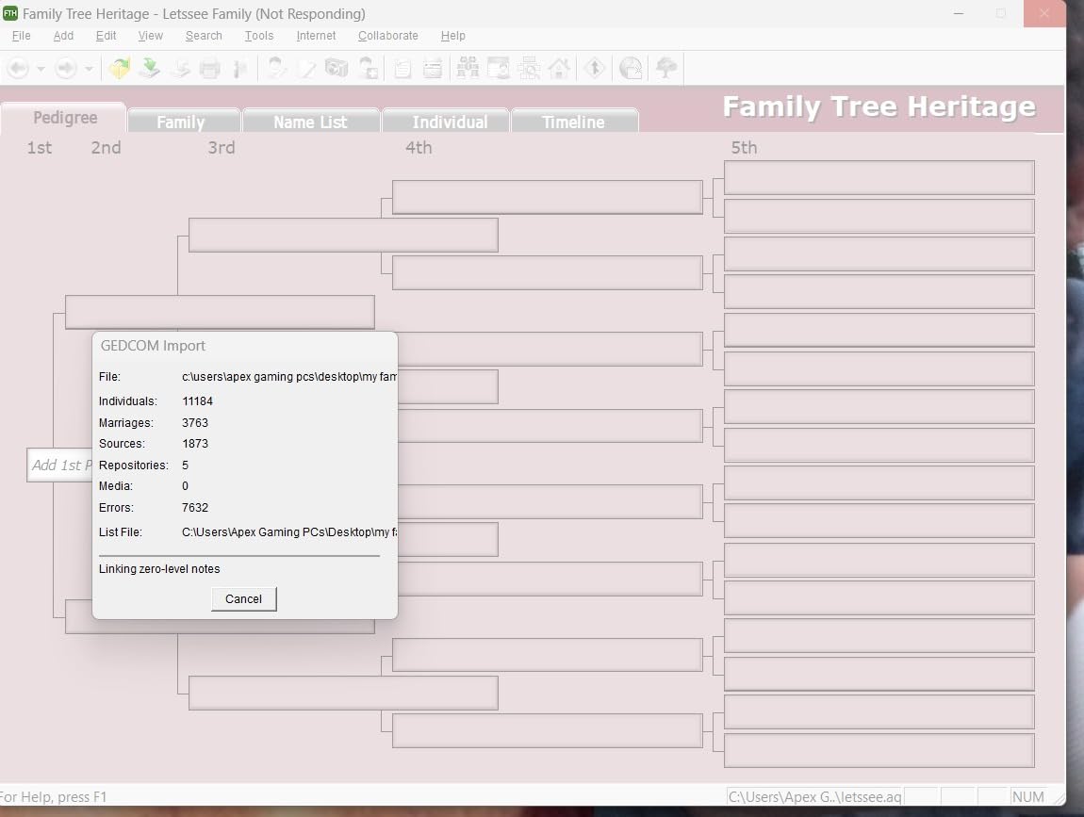Close the Family Tree Heritage window
Image resolution: width=1084 pixels, height=817 pixels.
1043,14
